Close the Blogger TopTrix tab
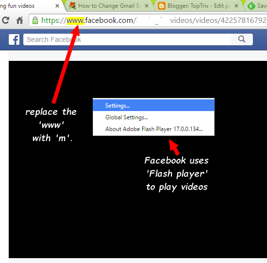The width and height of the screenshot is (267, 263). click(236, 6)
